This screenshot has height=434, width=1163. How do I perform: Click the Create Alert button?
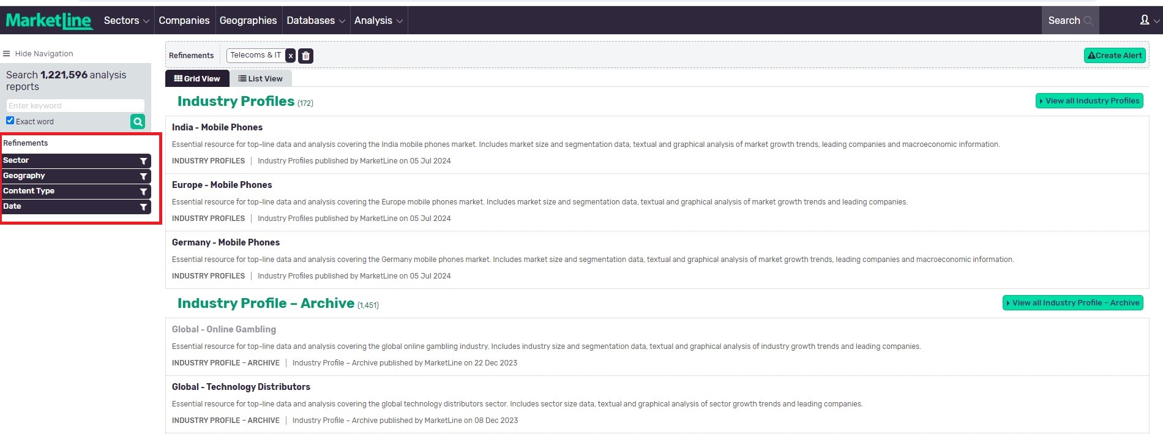tap(1115, 55)
